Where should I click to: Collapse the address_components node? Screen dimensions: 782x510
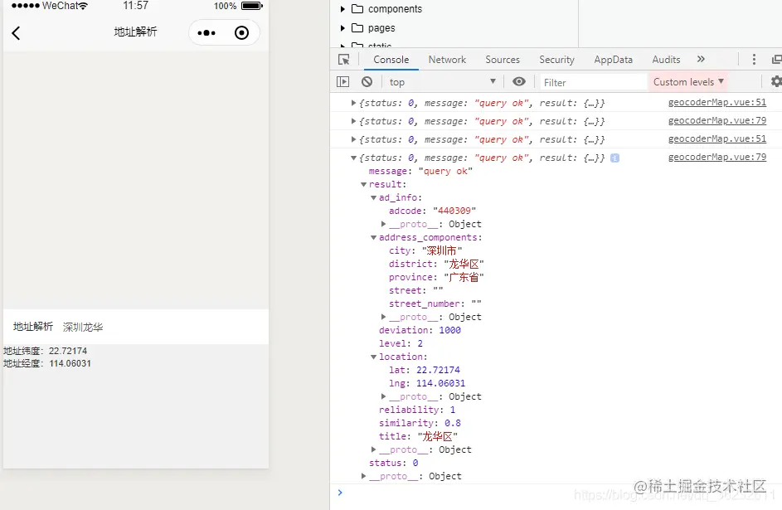click(373, 238)
